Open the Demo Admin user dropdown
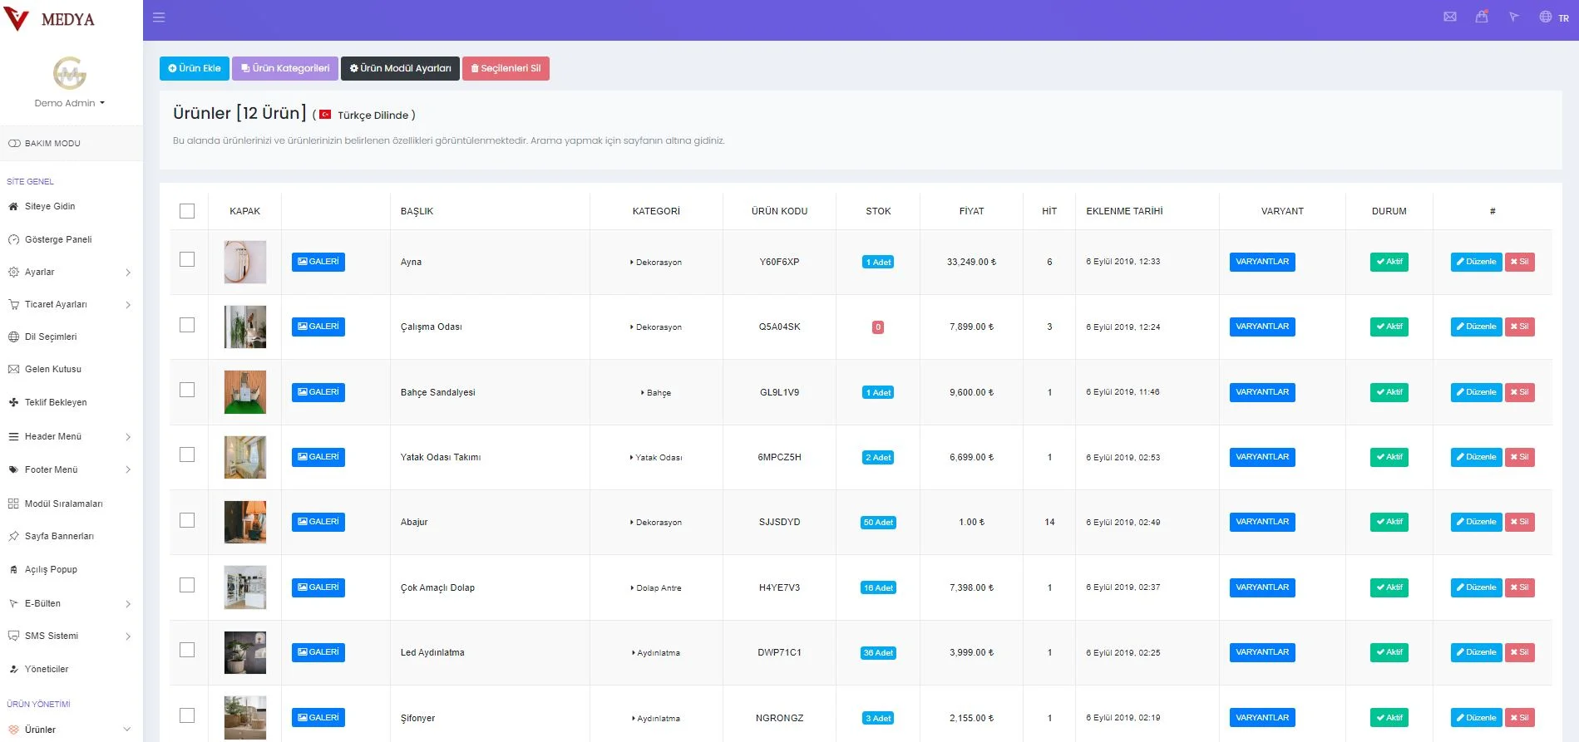The height and width of the screenshot is (742, 1579). [70, 103]
